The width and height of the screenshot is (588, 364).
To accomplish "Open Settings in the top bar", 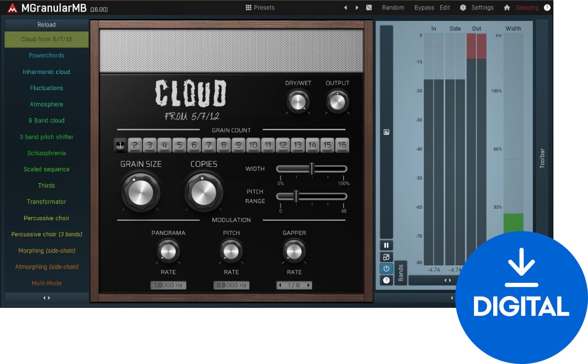I will (482, 8).
